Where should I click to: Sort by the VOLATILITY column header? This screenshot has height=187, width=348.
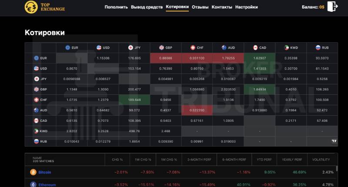pos(321,160)
